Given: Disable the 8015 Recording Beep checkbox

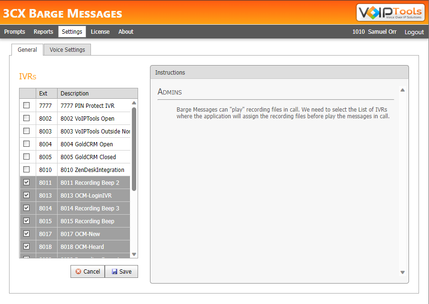Looking at the screenshot, I should (27, 220).
